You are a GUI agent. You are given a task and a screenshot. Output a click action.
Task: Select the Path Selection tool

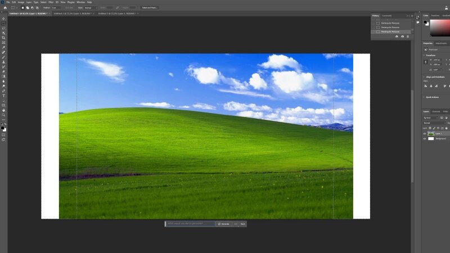pos(3,101)
